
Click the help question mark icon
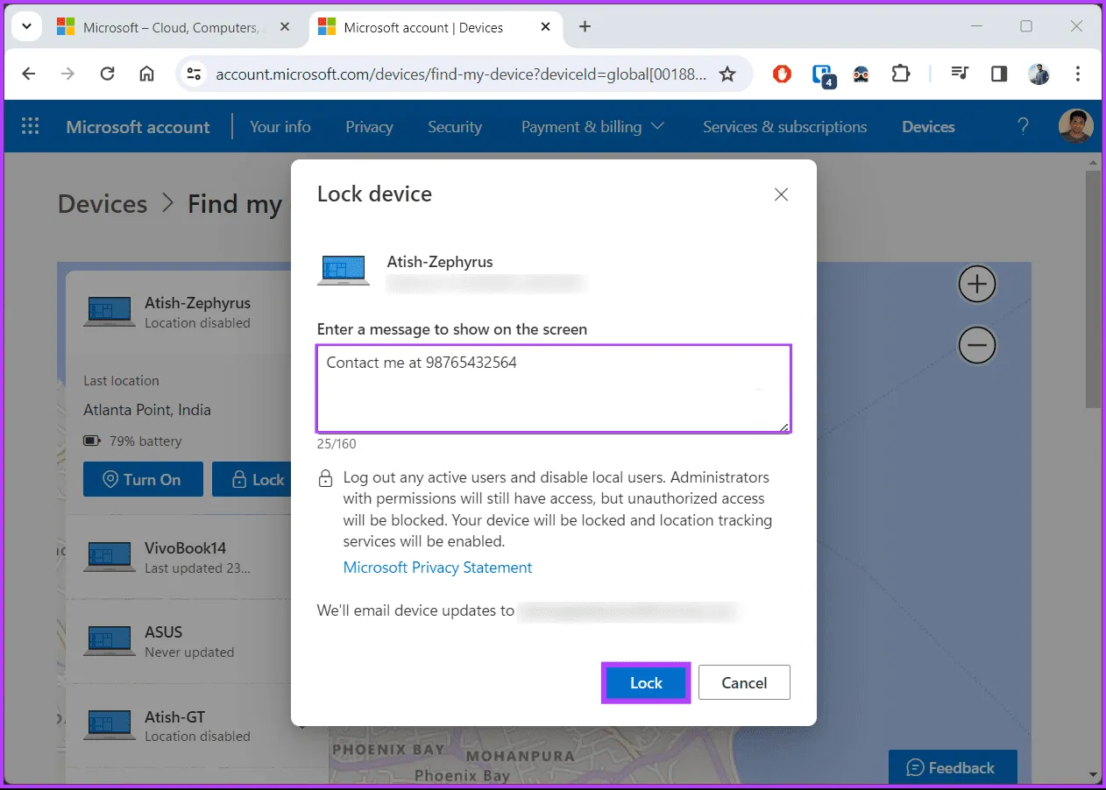[x=1023, y=127]
